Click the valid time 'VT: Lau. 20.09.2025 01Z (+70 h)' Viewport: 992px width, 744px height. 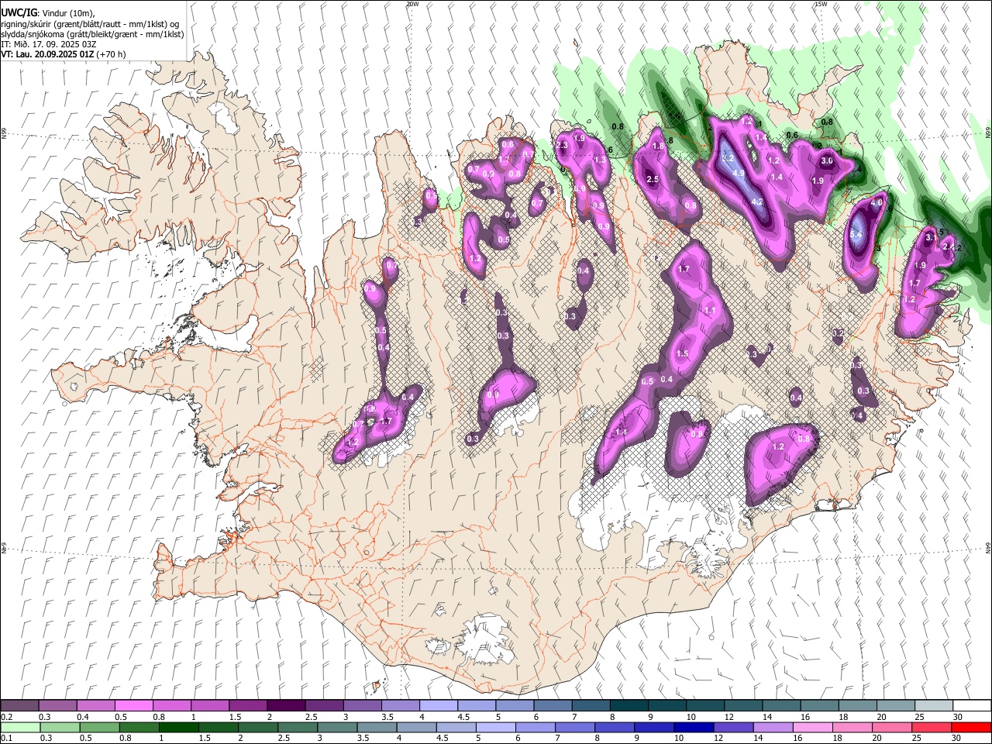[64, 54]
